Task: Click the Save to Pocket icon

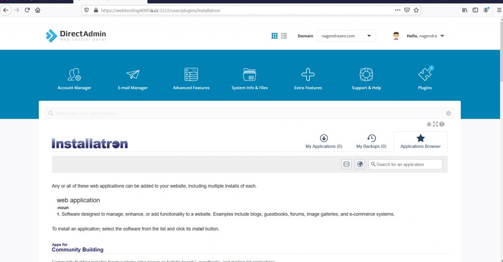Action: tap(407, 10)
